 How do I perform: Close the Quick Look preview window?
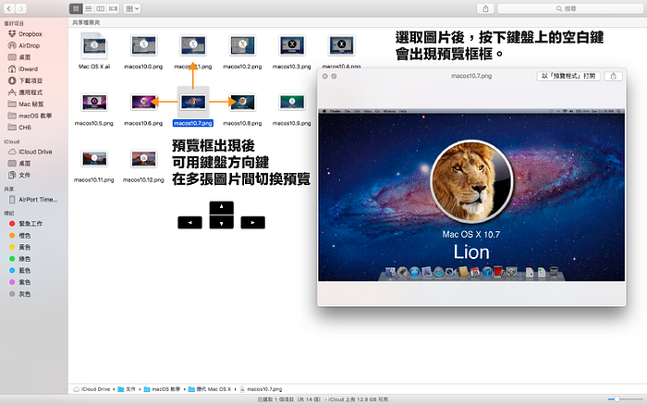[x=324, y=76]
